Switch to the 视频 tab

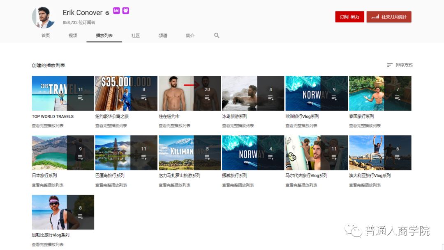pyautogui.click(x=73, y=36)
